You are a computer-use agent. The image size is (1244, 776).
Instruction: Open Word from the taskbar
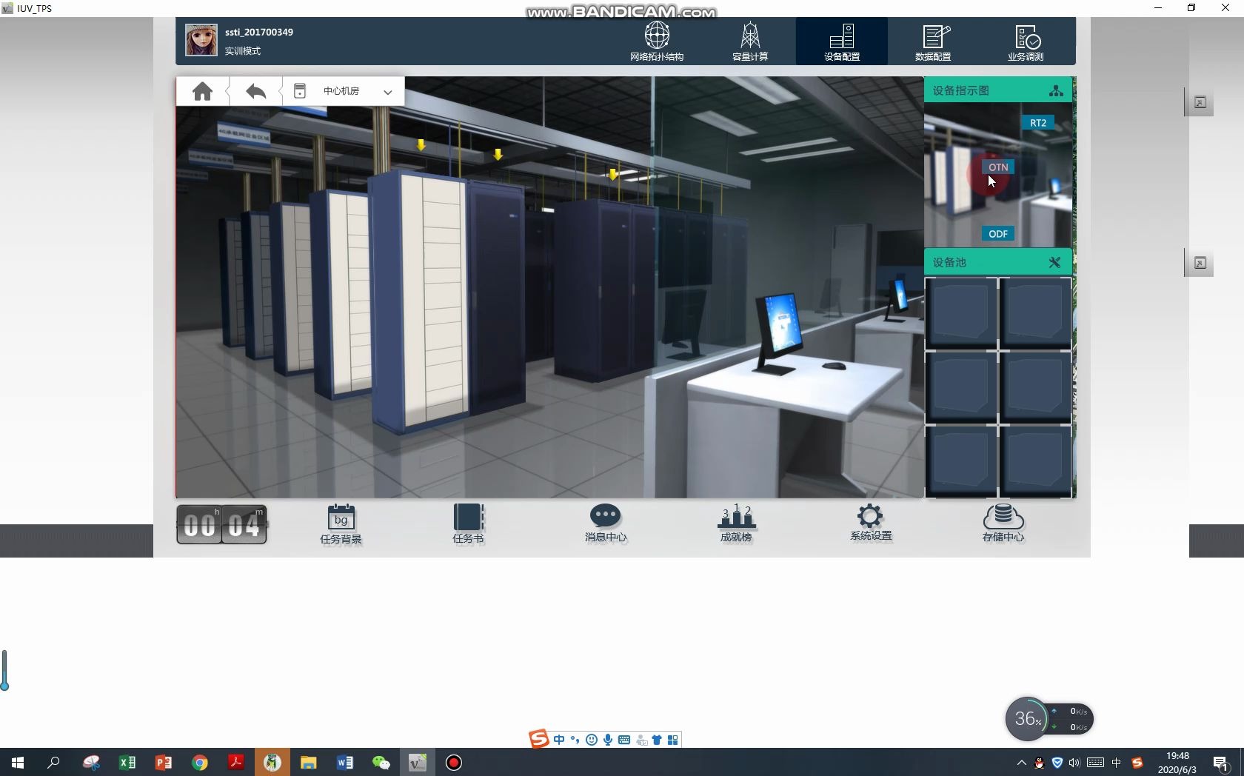pos(345,762)
